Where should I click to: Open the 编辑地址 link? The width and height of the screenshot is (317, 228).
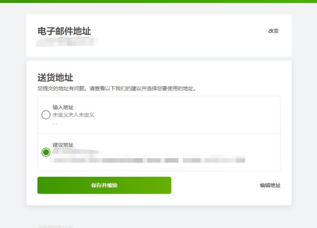(270, 185)
